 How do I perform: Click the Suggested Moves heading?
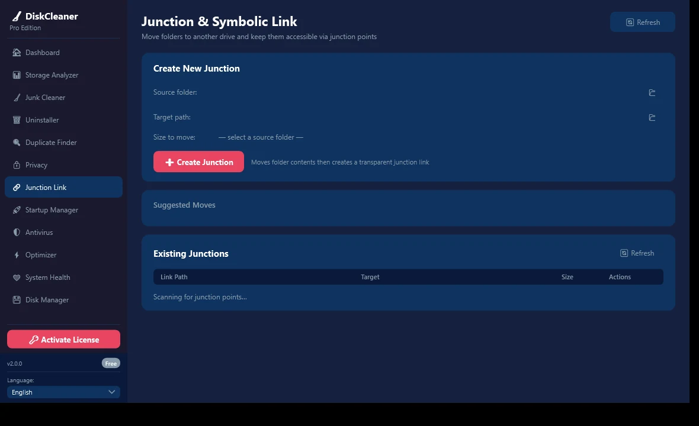pos(184,205)
